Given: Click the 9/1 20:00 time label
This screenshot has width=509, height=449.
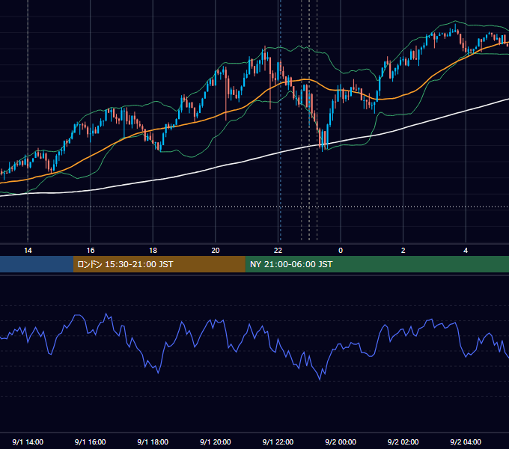Looking at the screenshot, I should point(216,442).
